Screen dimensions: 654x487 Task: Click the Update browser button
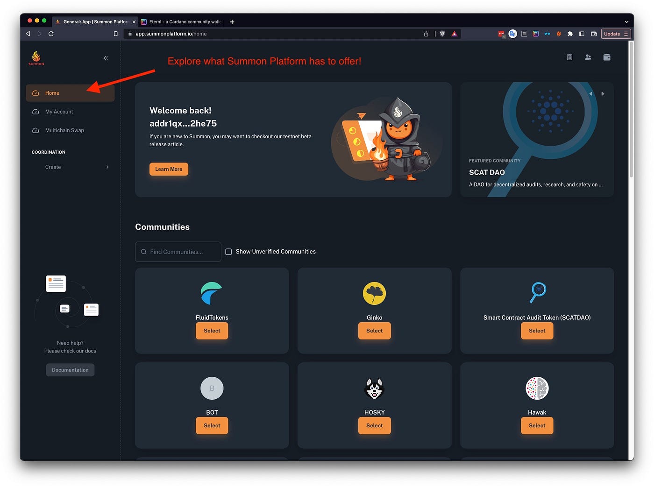[x=616, y=34]
